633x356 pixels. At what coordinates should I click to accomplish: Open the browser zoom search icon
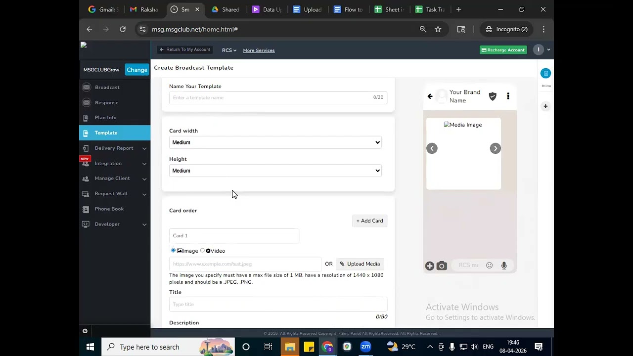click(423, 29)
